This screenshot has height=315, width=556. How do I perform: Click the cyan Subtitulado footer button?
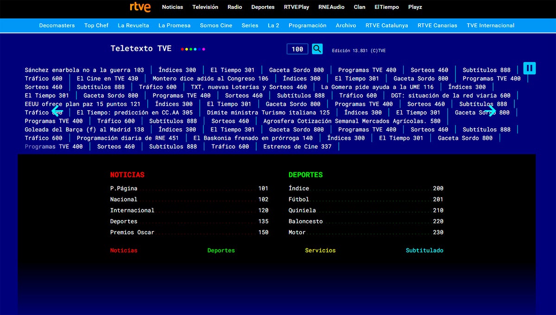click(424, 250)
